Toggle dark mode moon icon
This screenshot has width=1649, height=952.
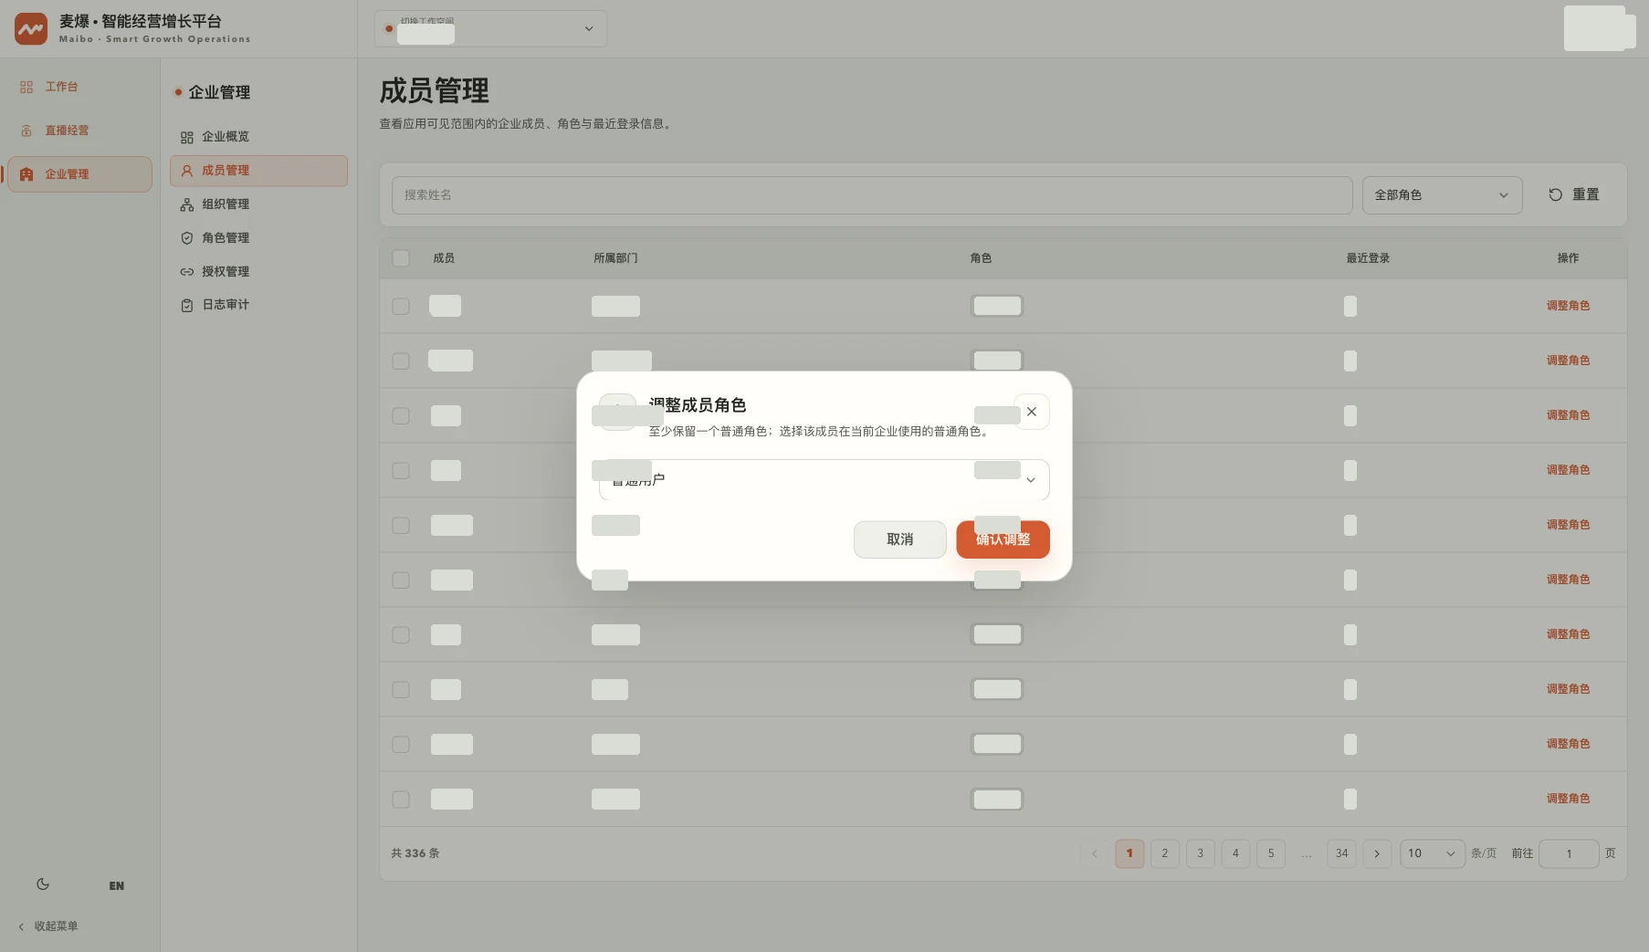(x=43, y=884)
